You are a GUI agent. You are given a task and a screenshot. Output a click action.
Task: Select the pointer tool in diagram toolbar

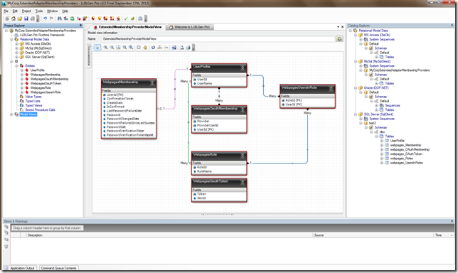97,48
